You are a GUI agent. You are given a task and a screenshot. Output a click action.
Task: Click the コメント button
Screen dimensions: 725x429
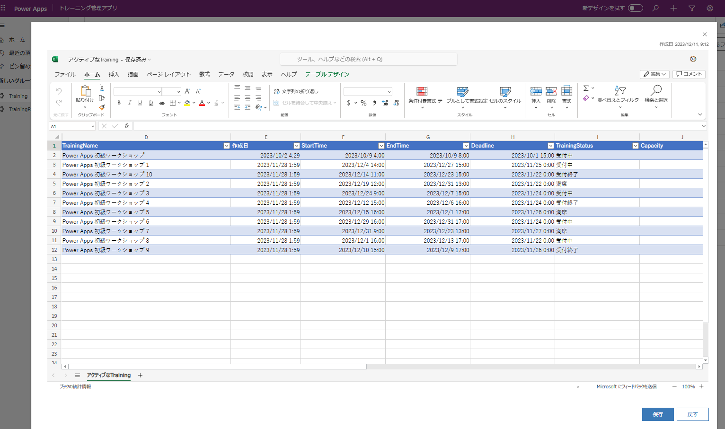tap(689, 74)
